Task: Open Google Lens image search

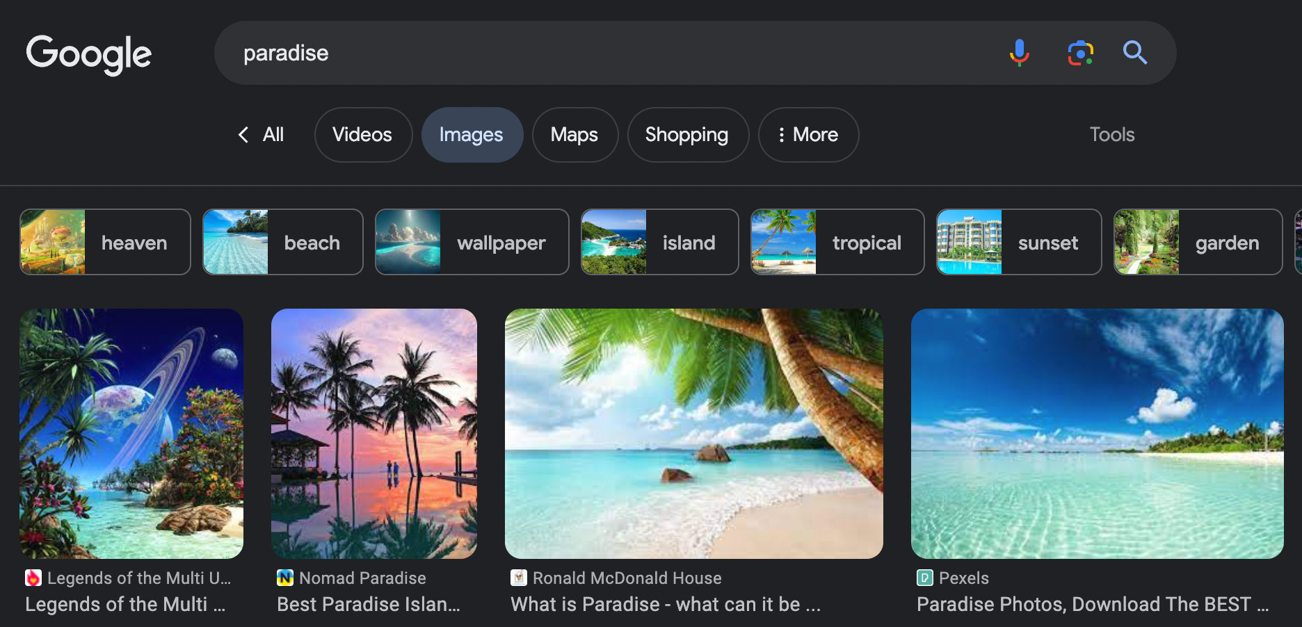Action: click(x=1080, y=53)
